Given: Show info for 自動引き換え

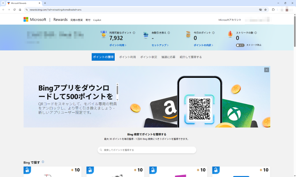Looking at the screenshot, I should (169, 33).
